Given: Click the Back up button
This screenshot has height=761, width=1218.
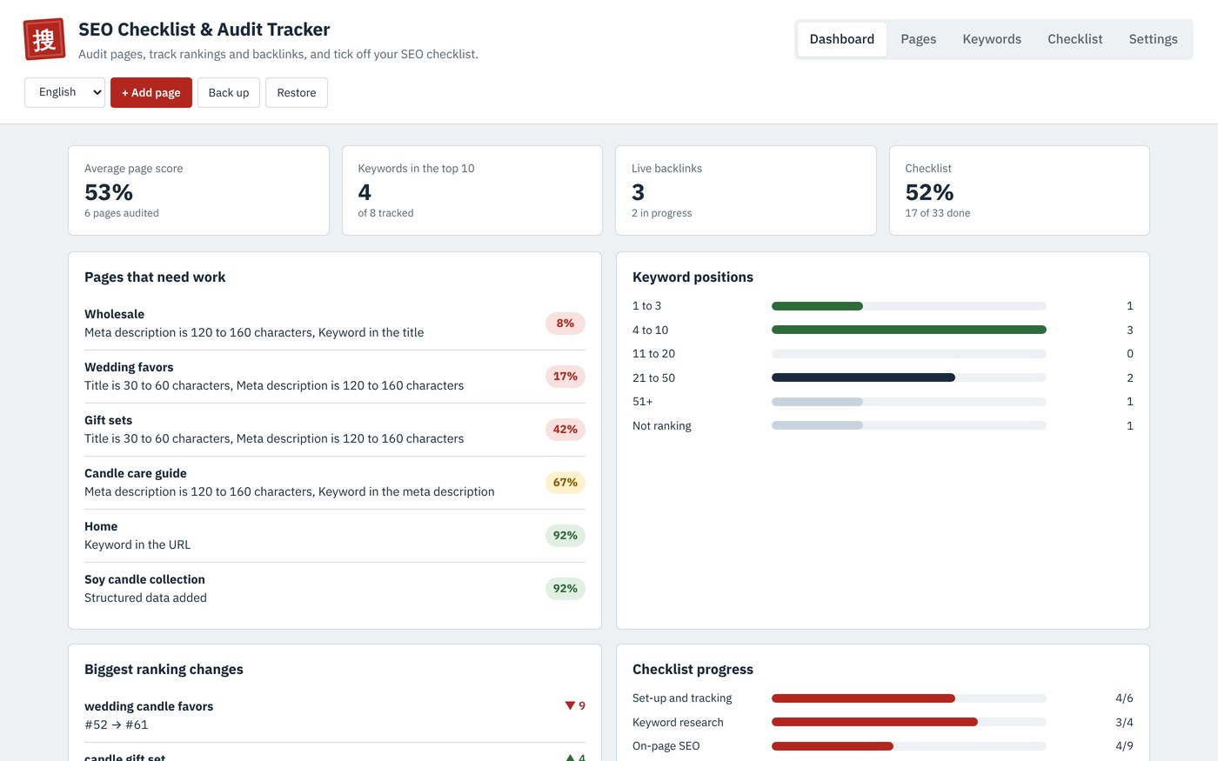Looking at the screenshot, I should 229,92.
